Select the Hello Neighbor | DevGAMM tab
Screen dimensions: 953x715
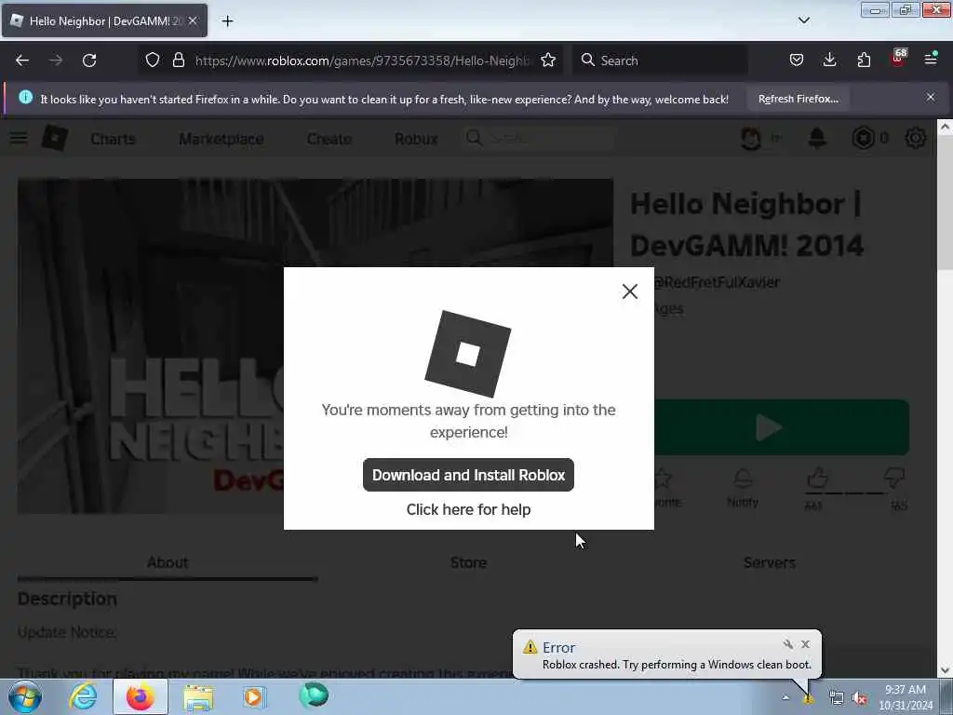tap(104, 20)
